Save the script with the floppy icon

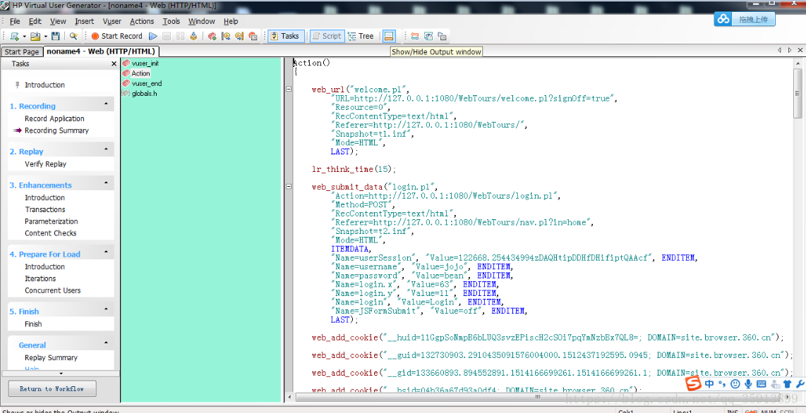click(56, 36)
